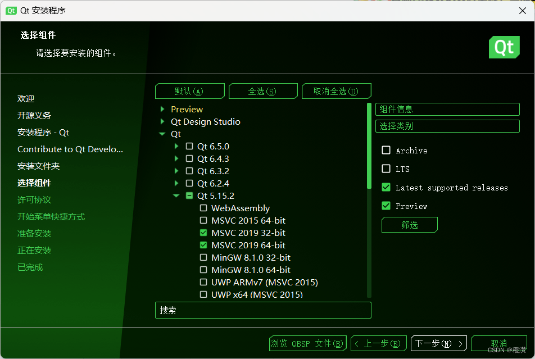Uncheck Latest supported releases filter
535x359 pixels.
pyautogui.click(x=386, y=187)
